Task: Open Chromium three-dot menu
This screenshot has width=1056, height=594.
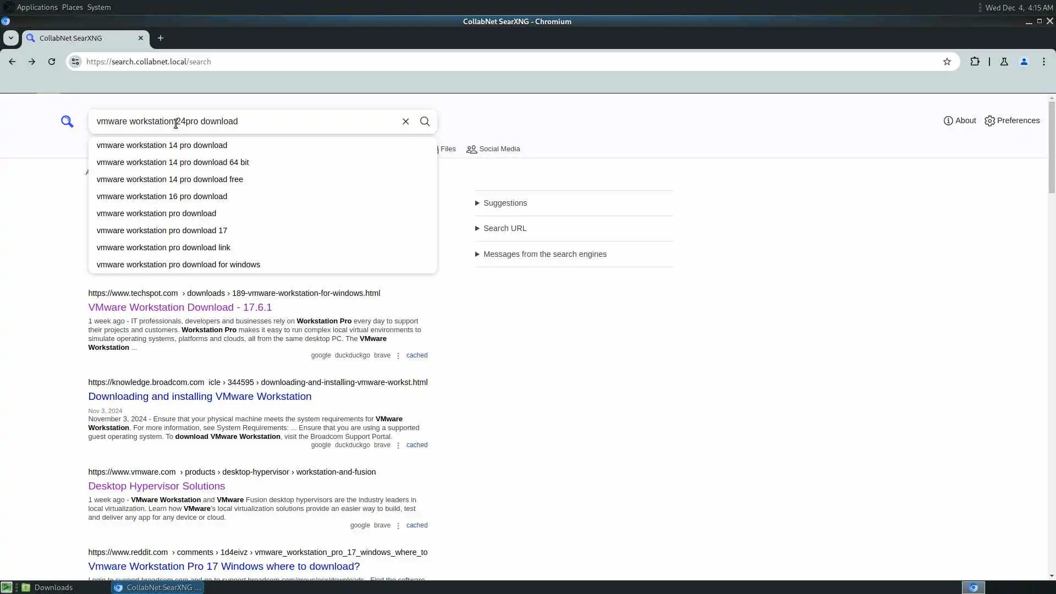Action: point(1043,62)
